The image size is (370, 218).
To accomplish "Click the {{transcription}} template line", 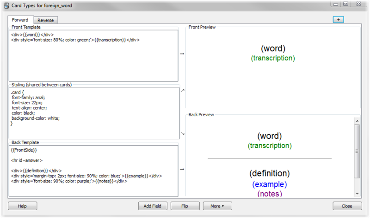I will 75,40.
